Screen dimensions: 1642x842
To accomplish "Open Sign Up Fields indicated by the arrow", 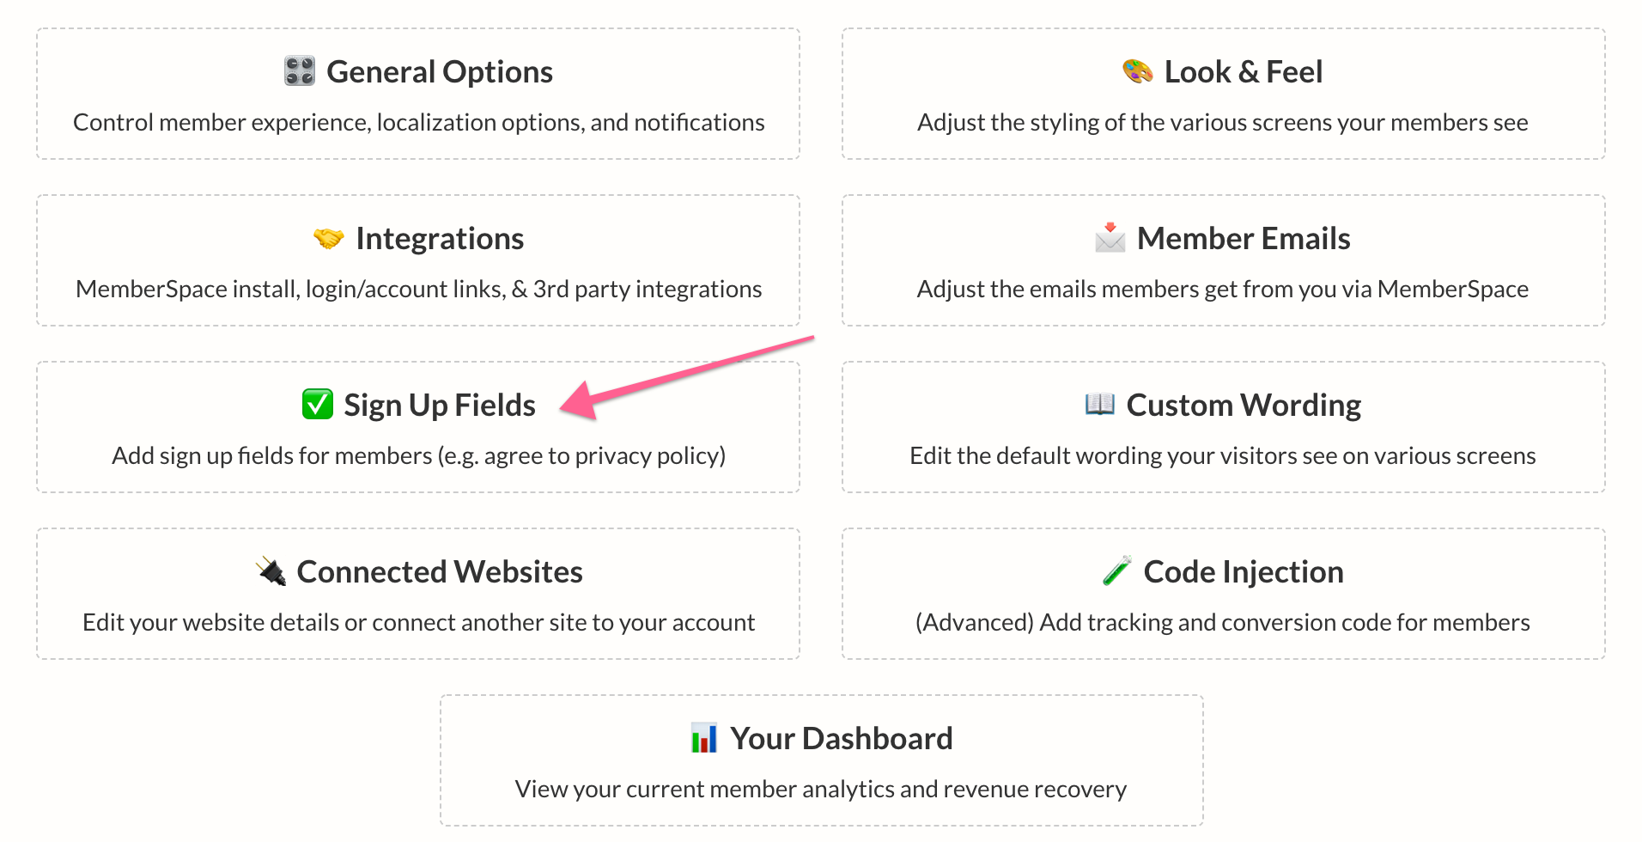I will [x=418, y=427].
